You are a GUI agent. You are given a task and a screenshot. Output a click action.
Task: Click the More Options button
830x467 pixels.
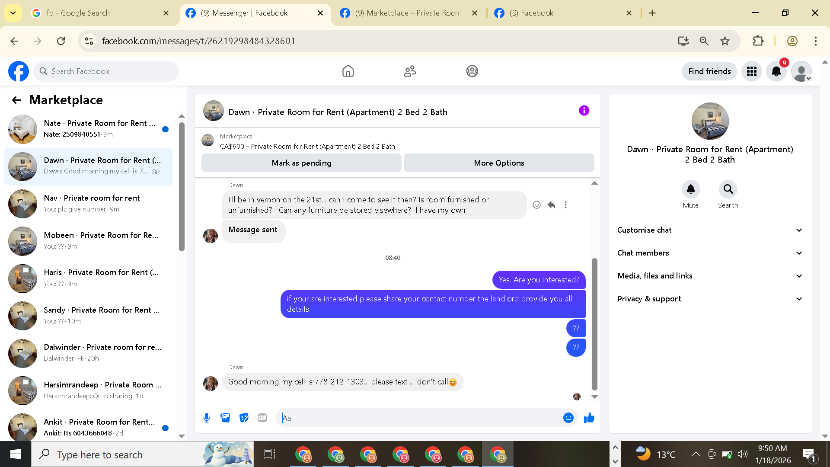(499, 163)
